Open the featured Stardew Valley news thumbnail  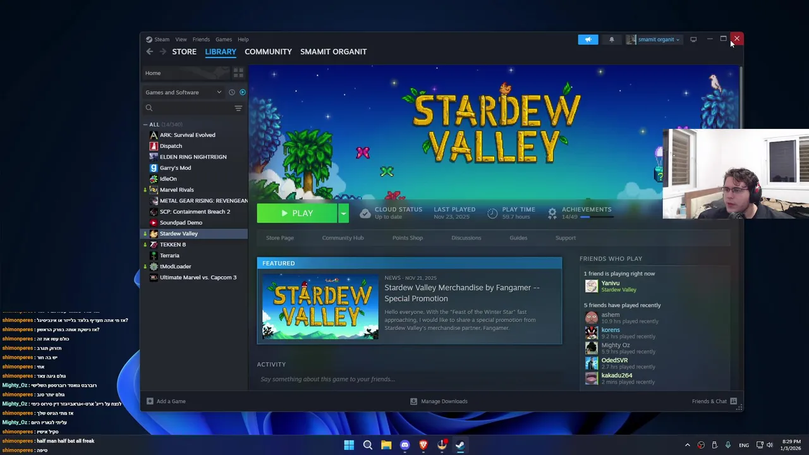(320, 306)
